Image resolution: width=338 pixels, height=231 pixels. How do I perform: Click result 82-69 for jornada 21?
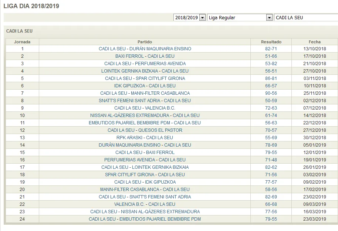271,197
